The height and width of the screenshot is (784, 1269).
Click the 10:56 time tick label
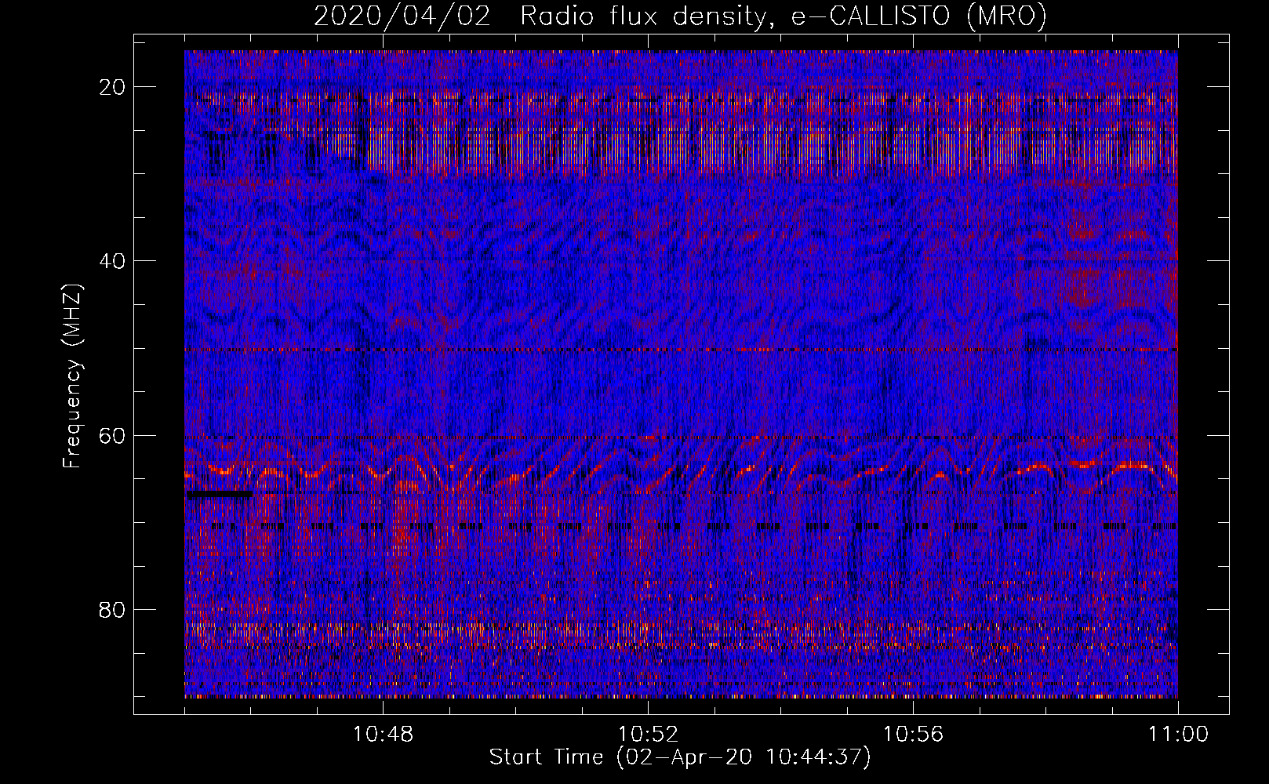pos(913,735)
